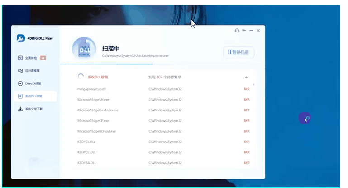This screenshot has height=188, width=348.
Task: Click the 扫描中 status title
Action: (111, 48)
